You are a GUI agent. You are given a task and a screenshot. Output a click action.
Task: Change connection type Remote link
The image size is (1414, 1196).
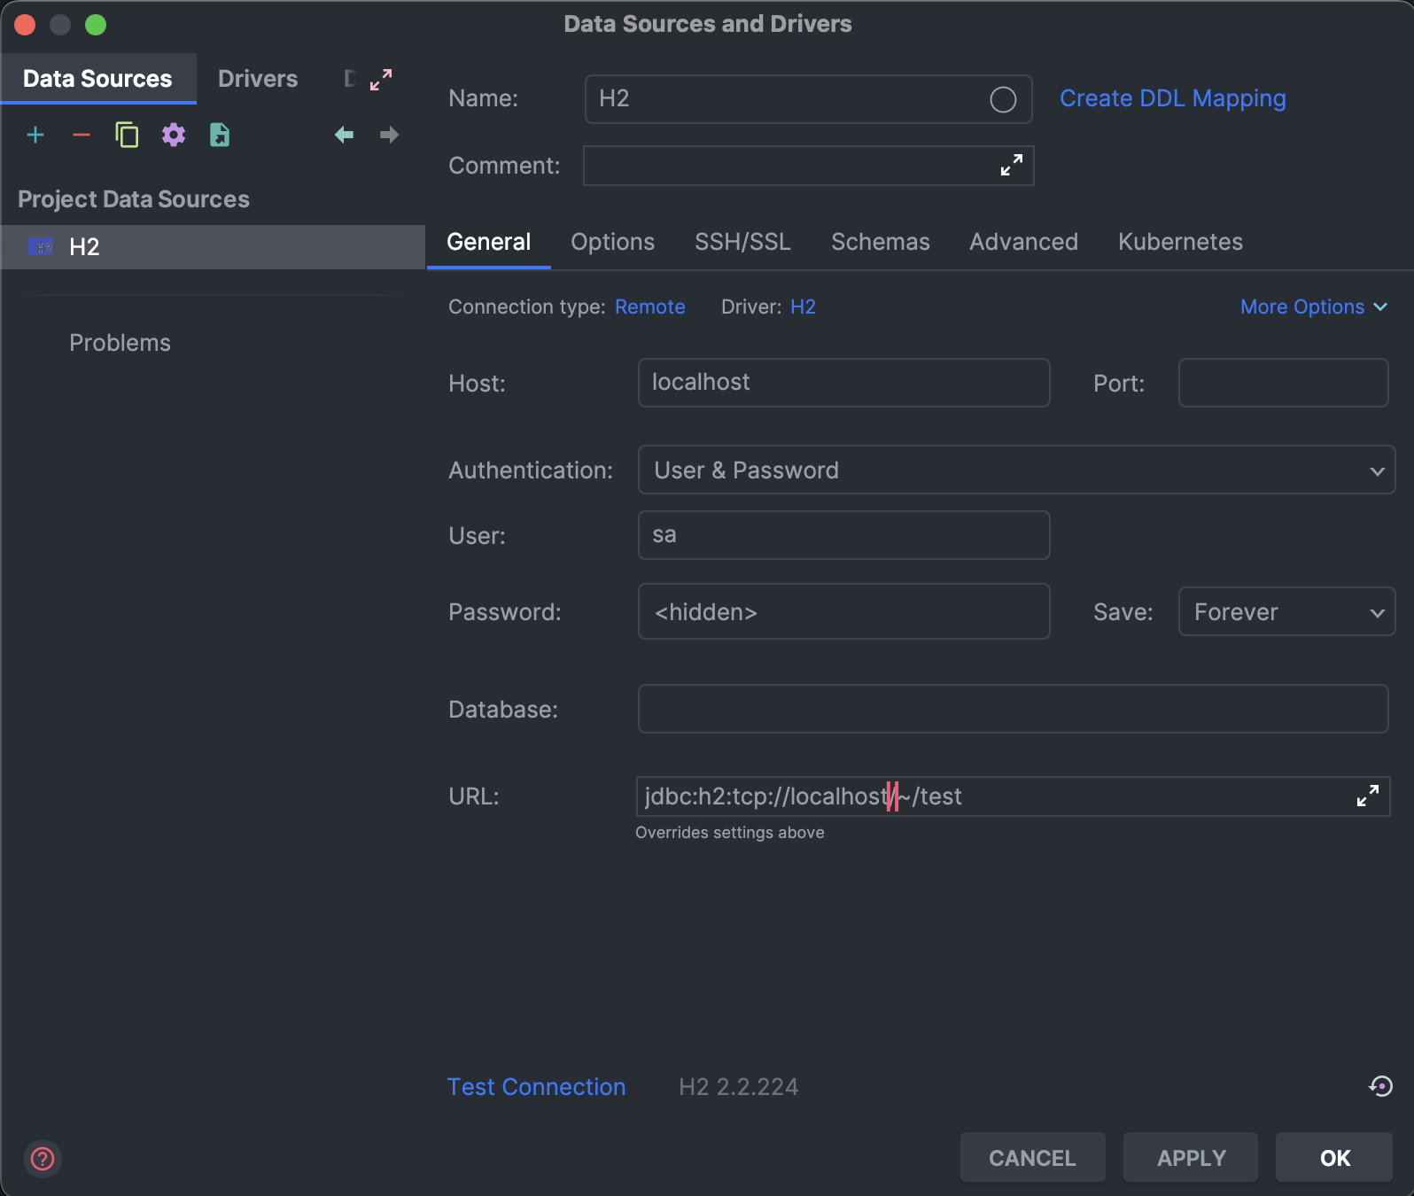[650, 307]
